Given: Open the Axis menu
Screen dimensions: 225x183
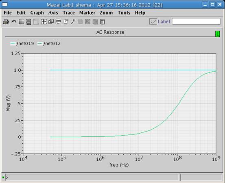Looking at the screenshot, I should [x=53, y=13].
